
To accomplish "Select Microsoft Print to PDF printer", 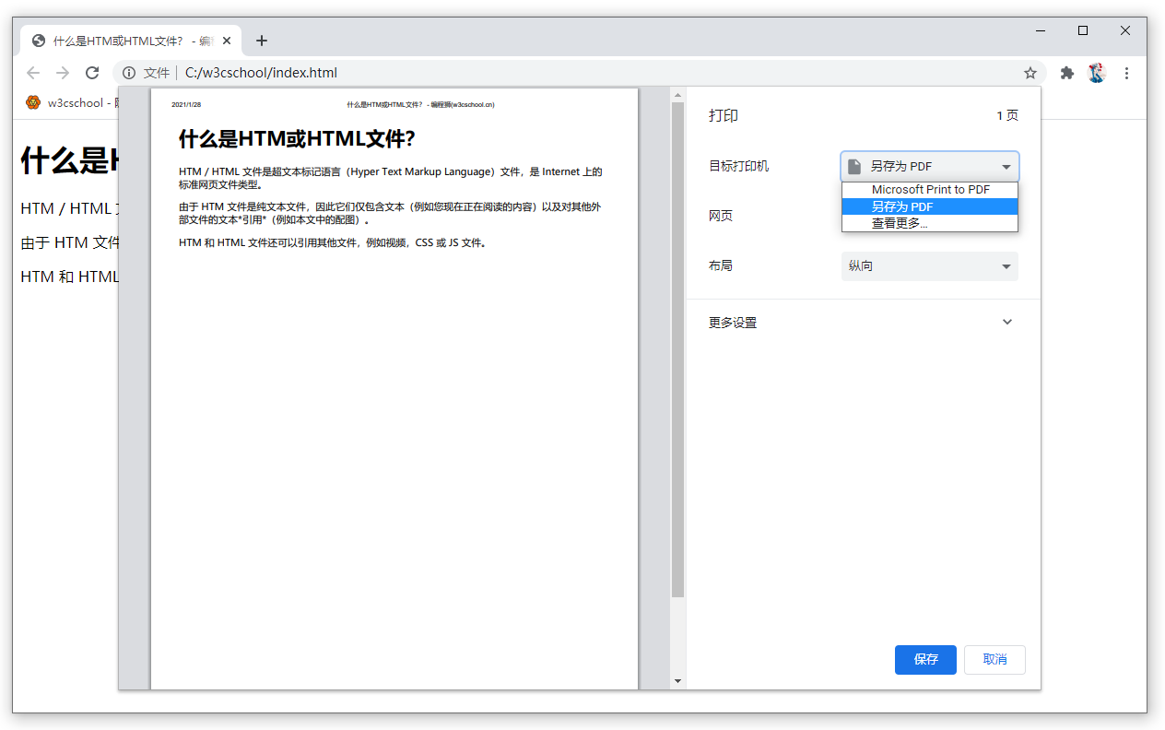I will click(x=929, y=189).
